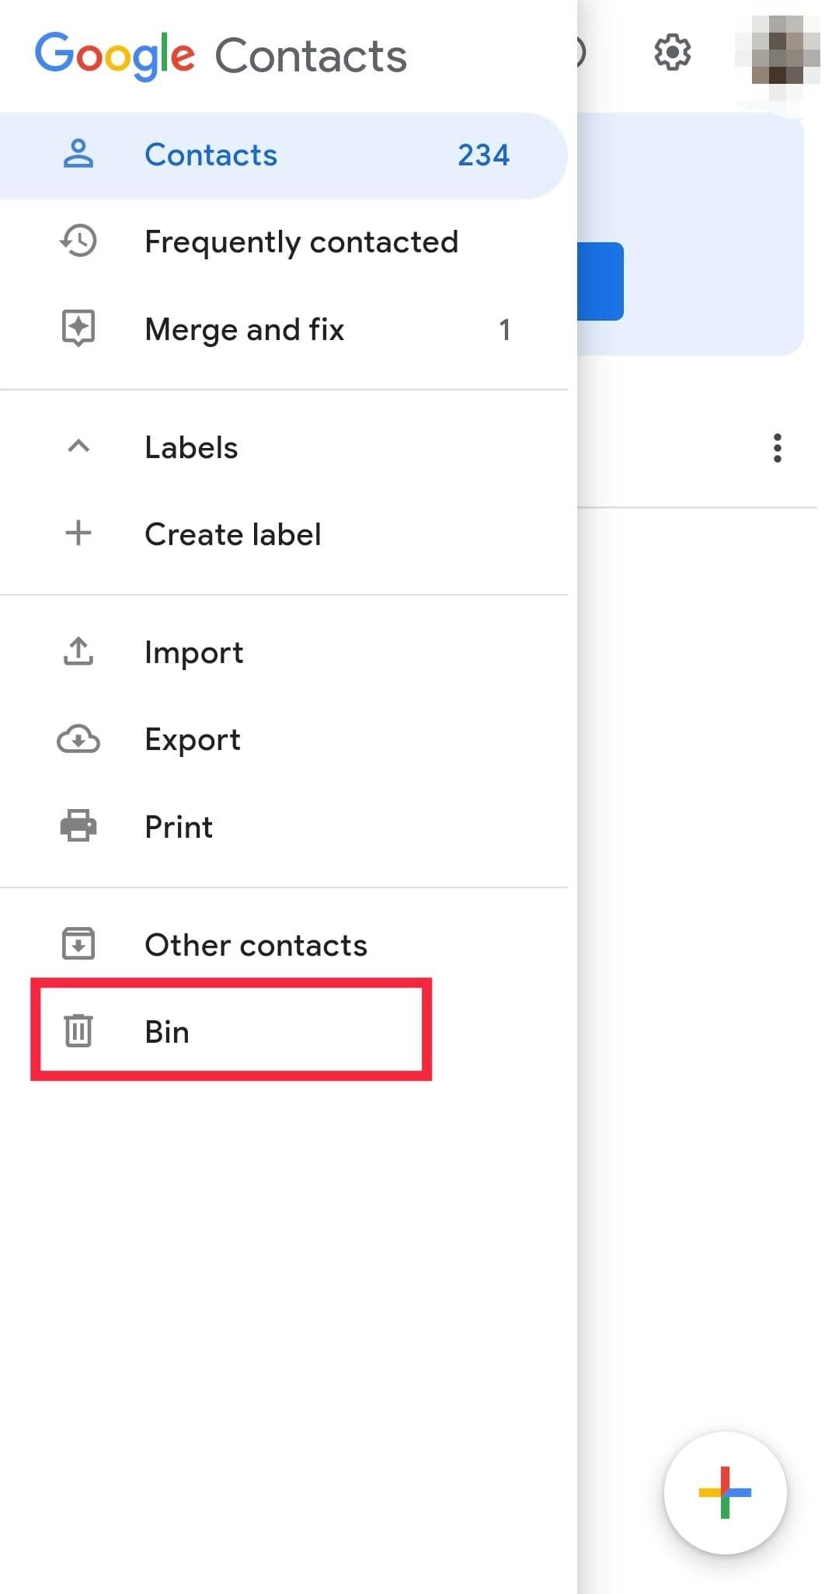Open the Contacts list entry
This screenshot has width=839, height=1594.
tap(284, 155)
